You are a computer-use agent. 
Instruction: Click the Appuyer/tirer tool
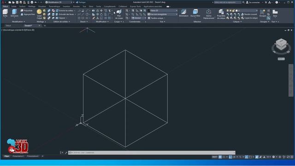(28, 14)
